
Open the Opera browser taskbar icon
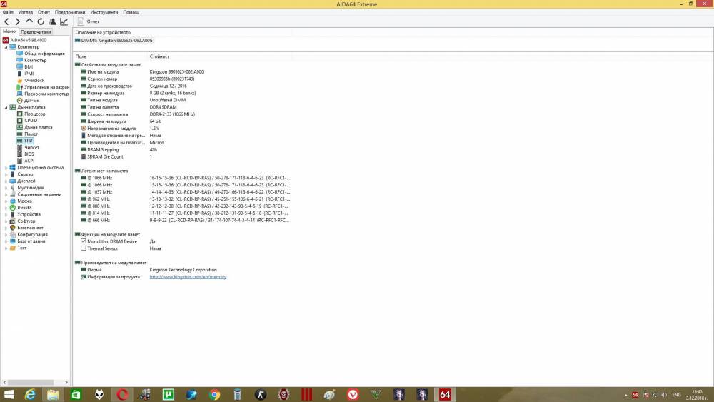tap(122, 395)
